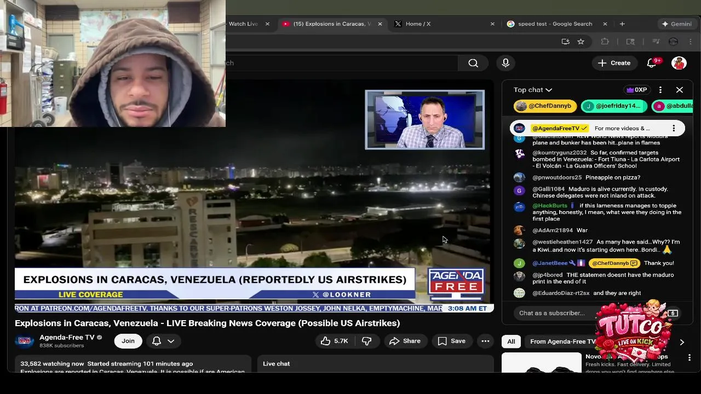
Task: Like the video with thumbs up
Action: (x=335, y=341)
